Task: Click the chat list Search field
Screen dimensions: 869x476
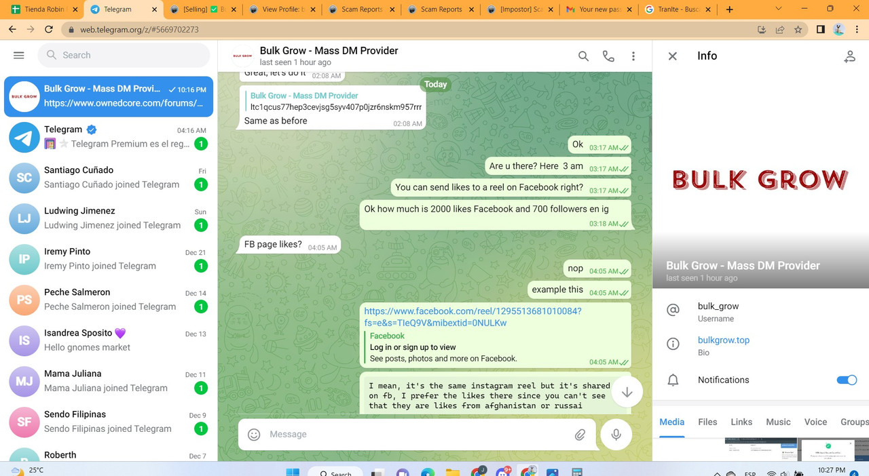Action: click(x=124, y=55)
